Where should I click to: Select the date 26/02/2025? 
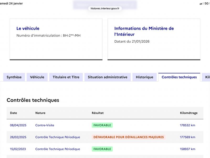coord(18,137)
